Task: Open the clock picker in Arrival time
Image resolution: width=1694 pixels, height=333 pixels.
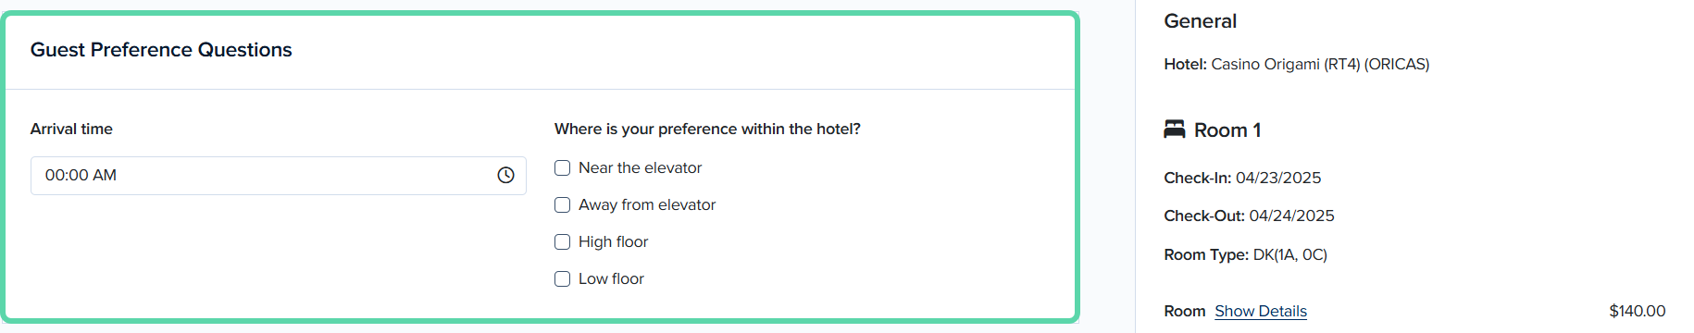Action: (x=505, y=175)
